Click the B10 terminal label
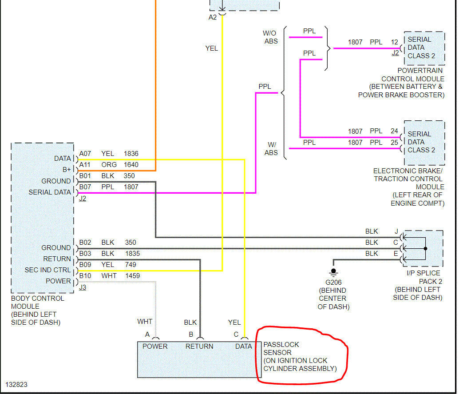 [85, 276]
